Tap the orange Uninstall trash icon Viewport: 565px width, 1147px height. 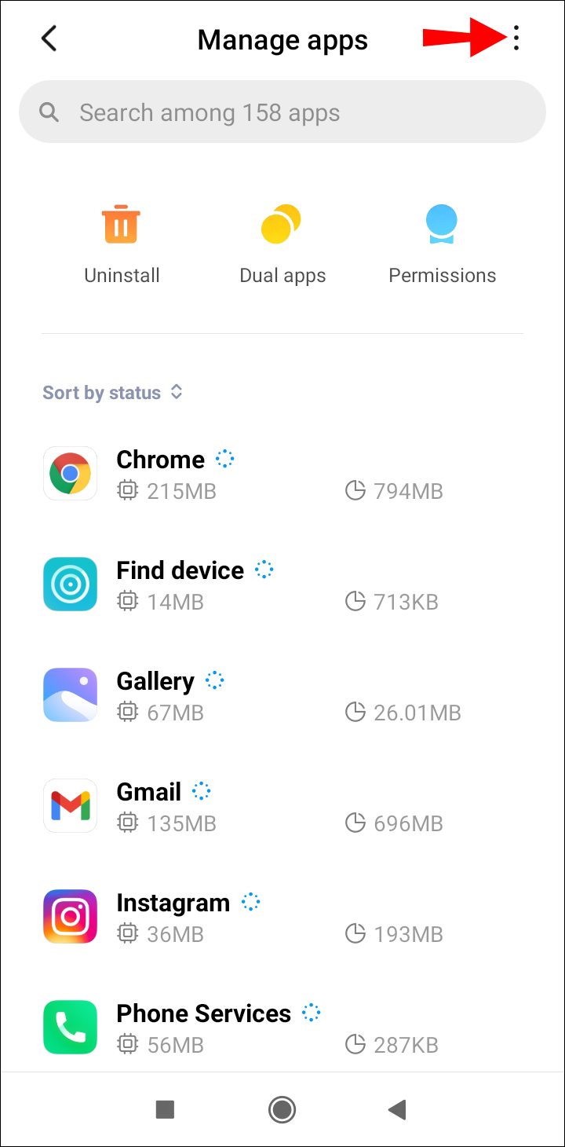click(121, 224)
